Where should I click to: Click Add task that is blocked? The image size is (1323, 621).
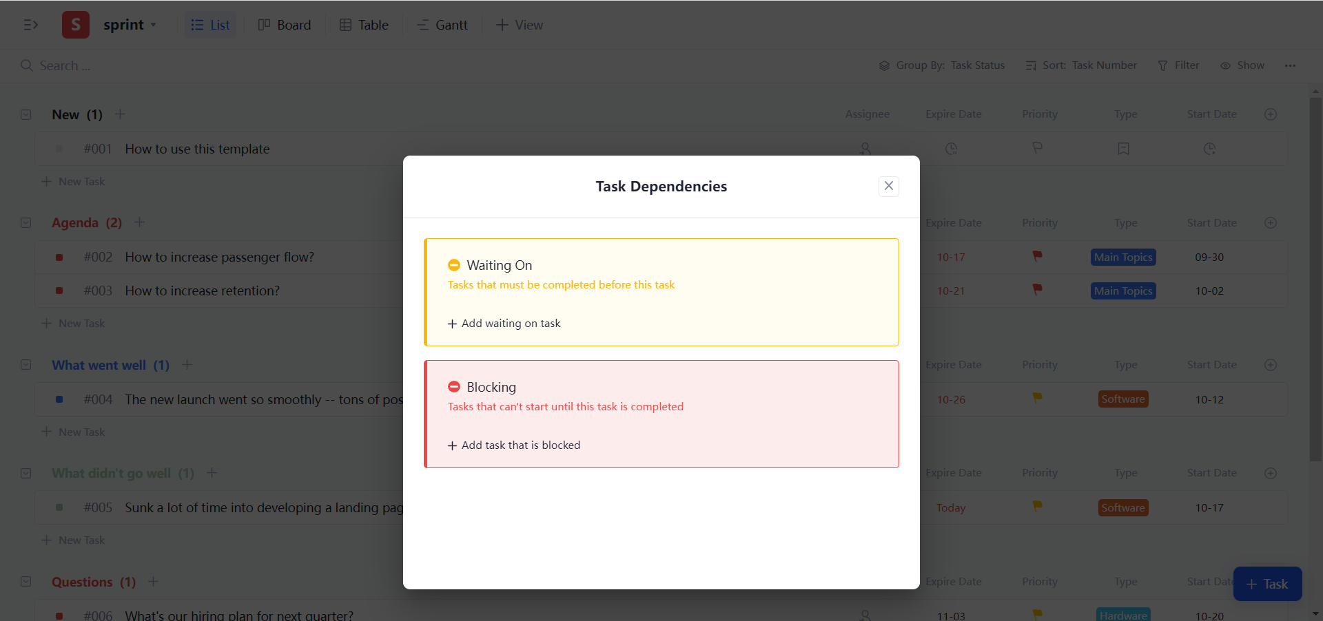click(x=513, y=445)
